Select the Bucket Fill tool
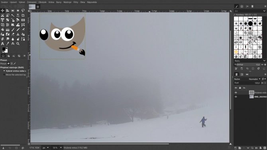Screen dimensions: 267x150 (2, 29)
